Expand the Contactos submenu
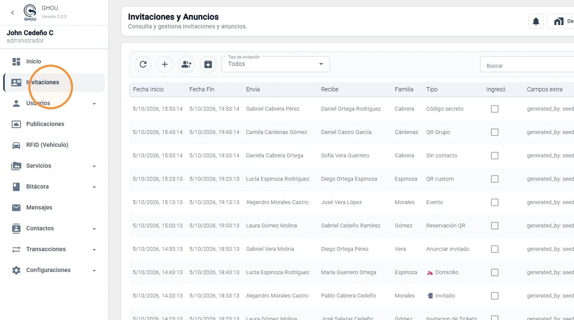Screen dimensions: 574x320 pos(94,229)
